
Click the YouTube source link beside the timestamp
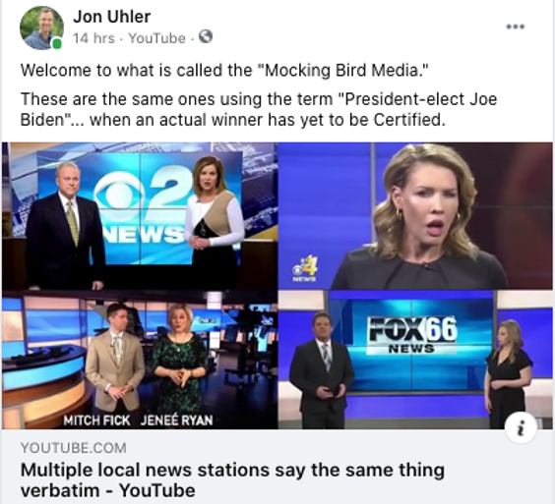[156, 38]
